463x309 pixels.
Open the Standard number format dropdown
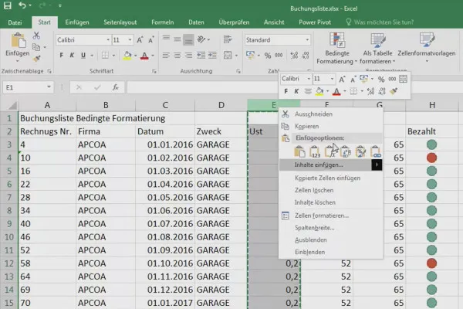point(307,40)
